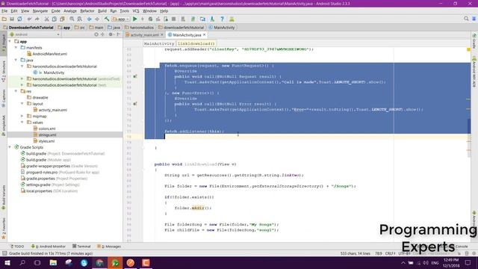Open the Terminal tool window

pos(81,247)
